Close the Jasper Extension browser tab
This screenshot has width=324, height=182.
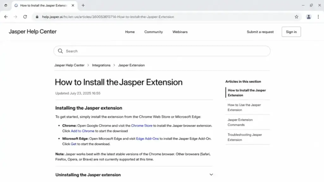(x=73, y=5)
